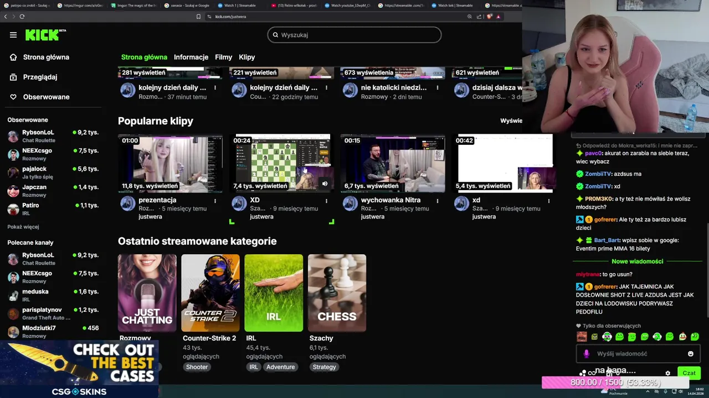Screen dimensions: 709x398
Task: Click the Wyszukaj search field
Action: 354,35
